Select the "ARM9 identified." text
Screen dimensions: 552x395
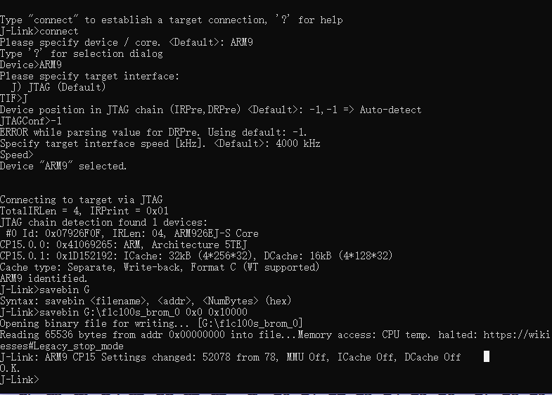click(x=44, y=278)
